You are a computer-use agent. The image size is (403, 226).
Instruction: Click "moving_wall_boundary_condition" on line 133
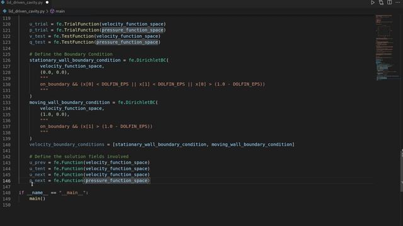[x=69, y=102]
